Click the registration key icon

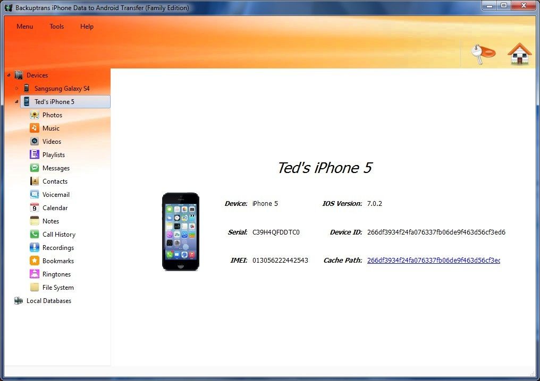tap(483, 54)
